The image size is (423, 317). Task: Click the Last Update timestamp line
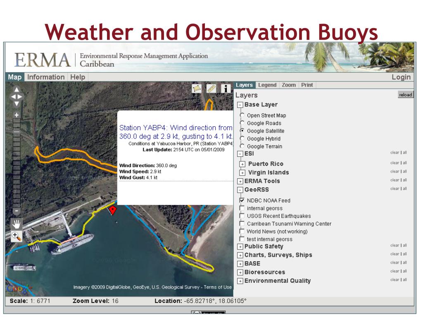coord(183,149)
